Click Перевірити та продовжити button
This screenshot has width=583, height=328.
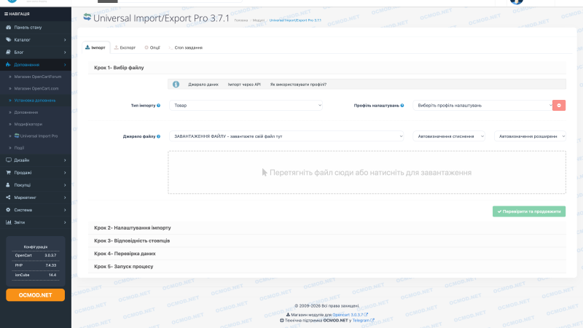[x=529, y=211]
